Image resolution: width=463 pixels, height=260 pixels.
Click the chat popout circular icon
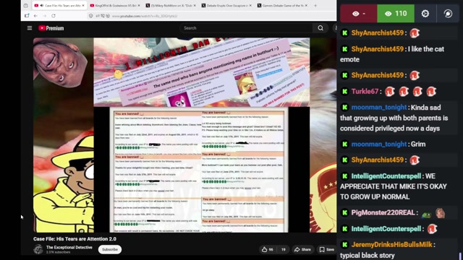coord(448,14)
